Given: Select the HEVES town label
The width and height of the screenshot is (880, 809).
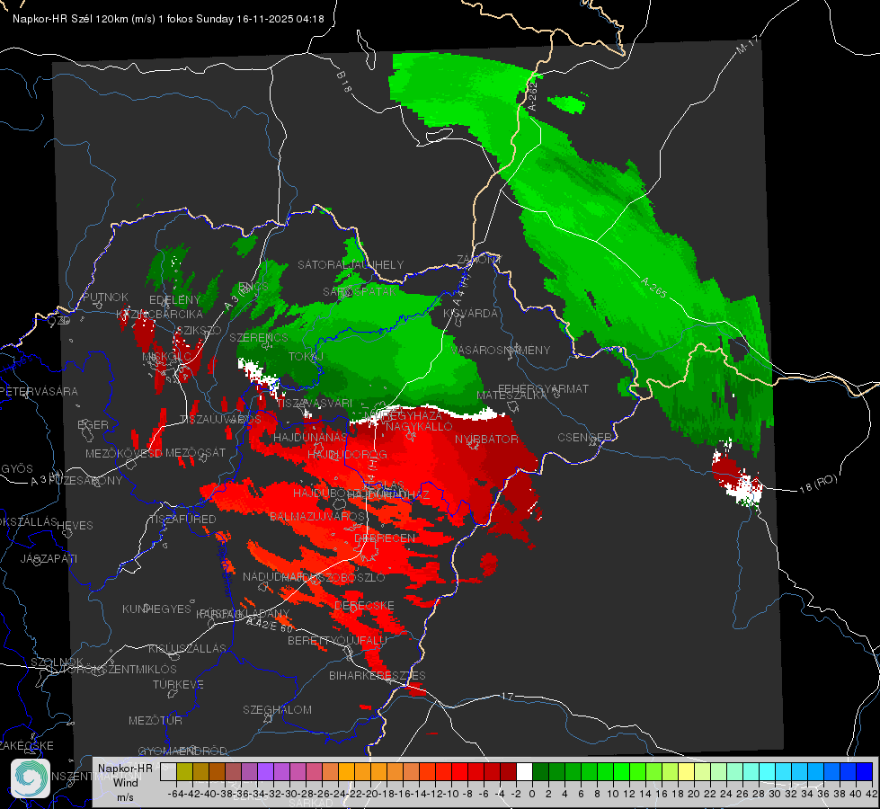Looking at the screenshot, I should pyautogui.click(x=76, y=526).
